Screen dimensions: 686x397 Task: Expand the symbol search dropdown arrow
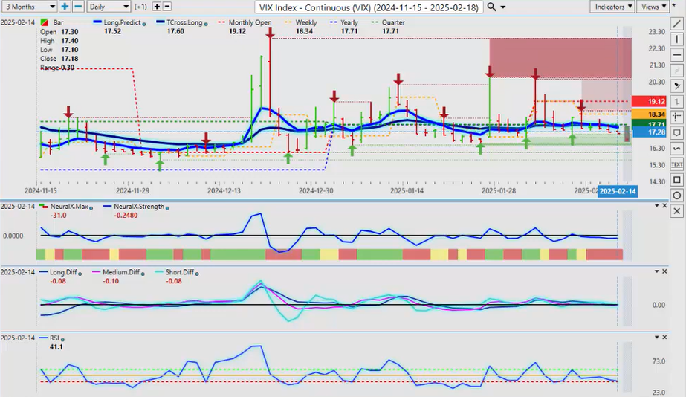tap(504, 7)
